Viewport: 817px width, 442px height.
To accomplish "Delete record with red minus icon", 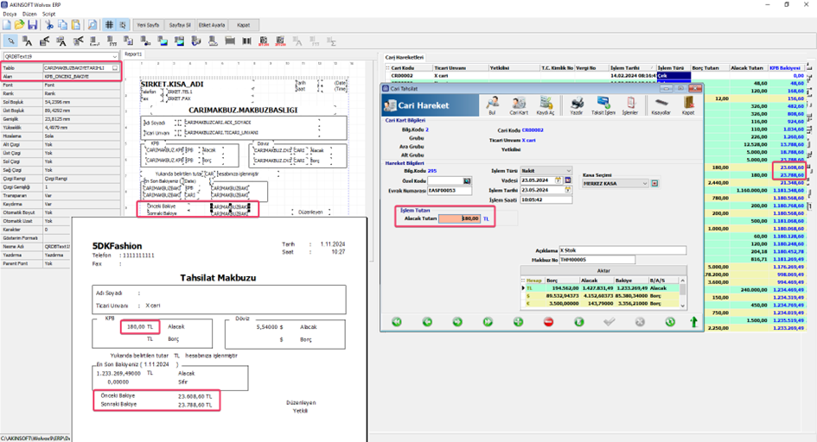I will tap(548, 322).
